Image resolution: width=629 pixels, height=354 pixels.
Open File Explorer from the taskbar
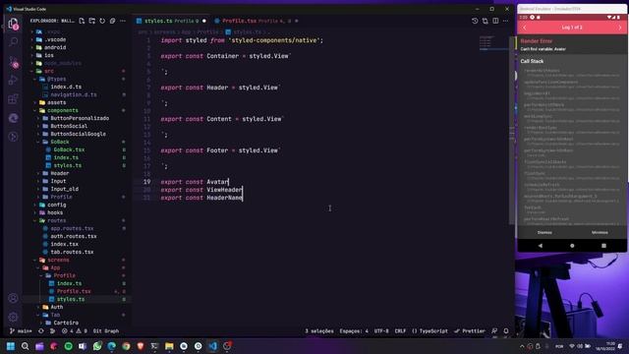(169, 346)
